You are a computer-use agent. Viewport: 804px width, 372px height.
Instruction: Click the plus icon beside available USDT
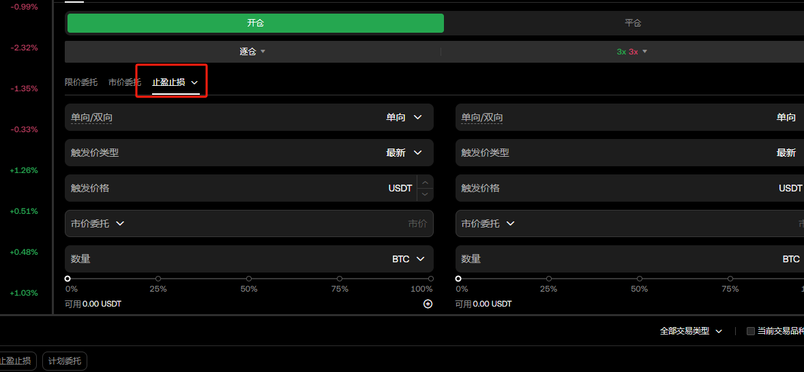(428, 304)
